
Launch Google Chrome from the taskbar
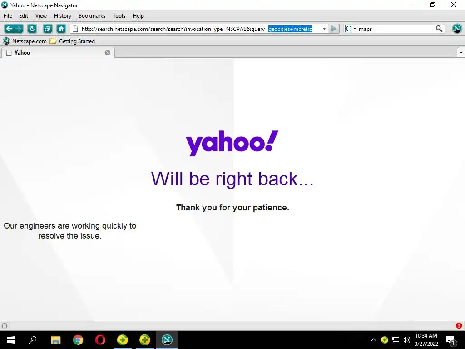pos(78,340)
